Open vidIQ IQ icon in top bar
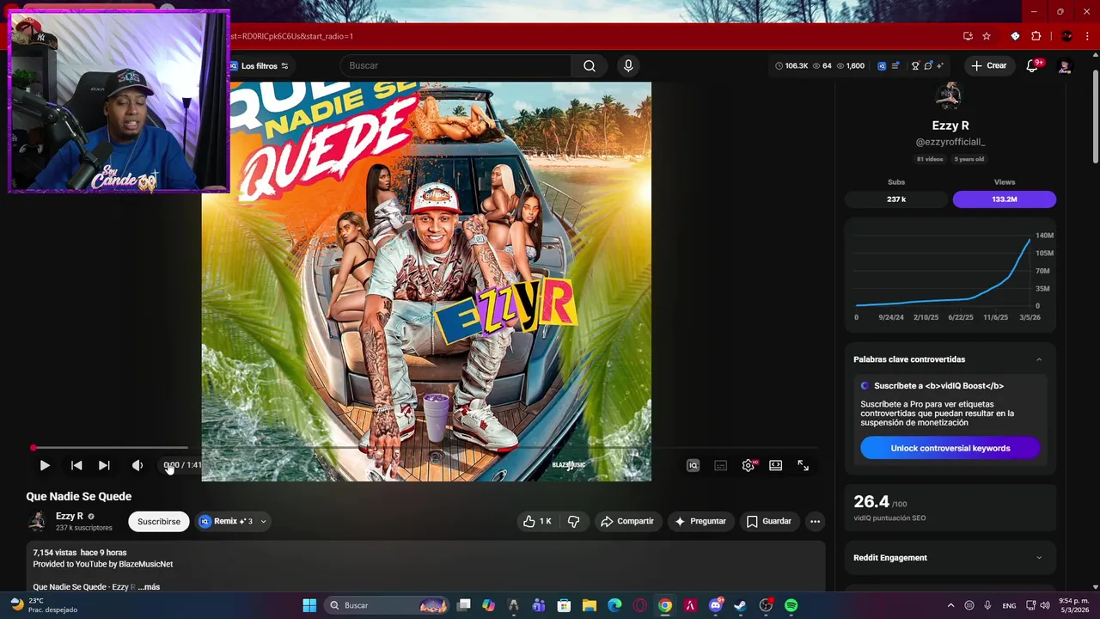 click(x=882, y=66)
